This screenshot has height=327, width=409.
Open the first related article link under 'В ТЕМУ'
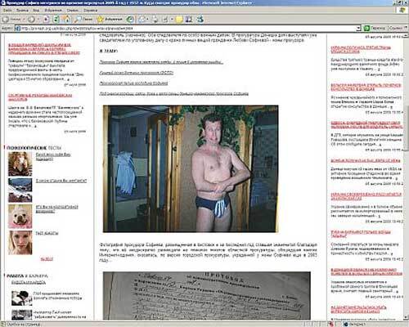tap(161, 62)
